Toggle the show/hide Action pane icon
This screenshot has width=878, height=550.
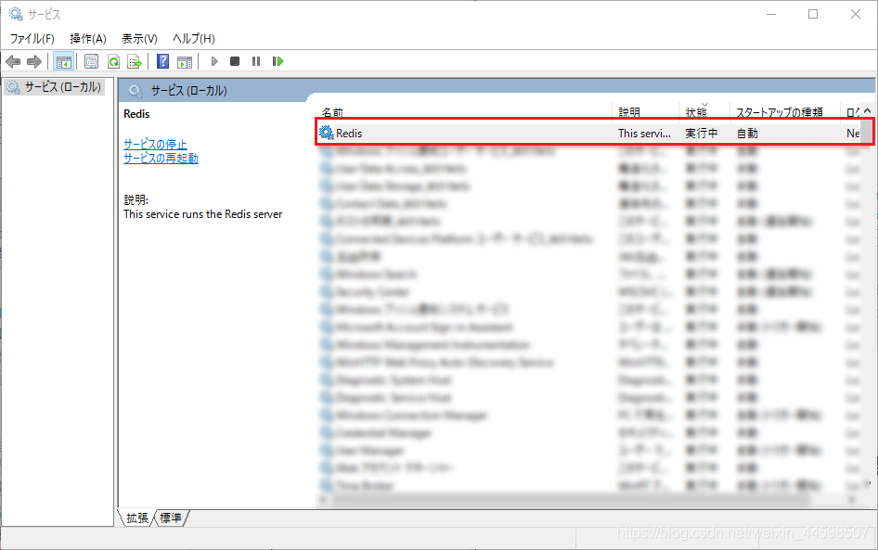pos(184,61)
